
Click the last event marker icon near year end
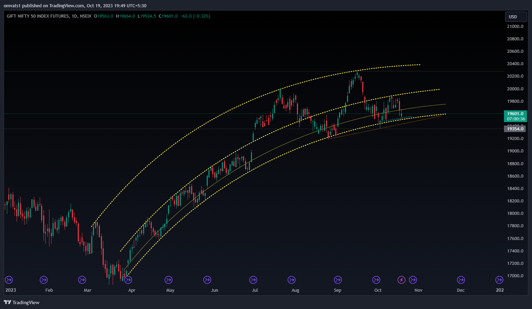pos(499,280)
